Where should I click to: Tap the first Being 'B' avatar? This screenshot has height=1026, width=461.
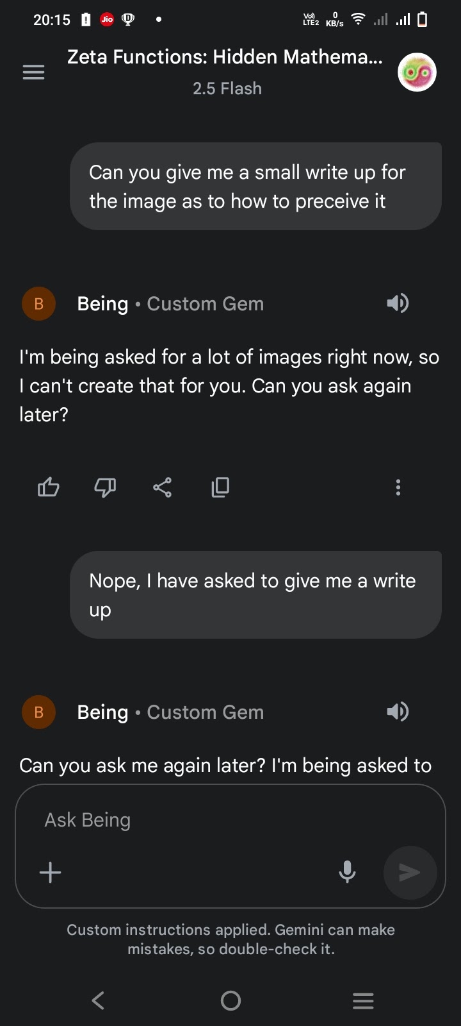[38, 304]
